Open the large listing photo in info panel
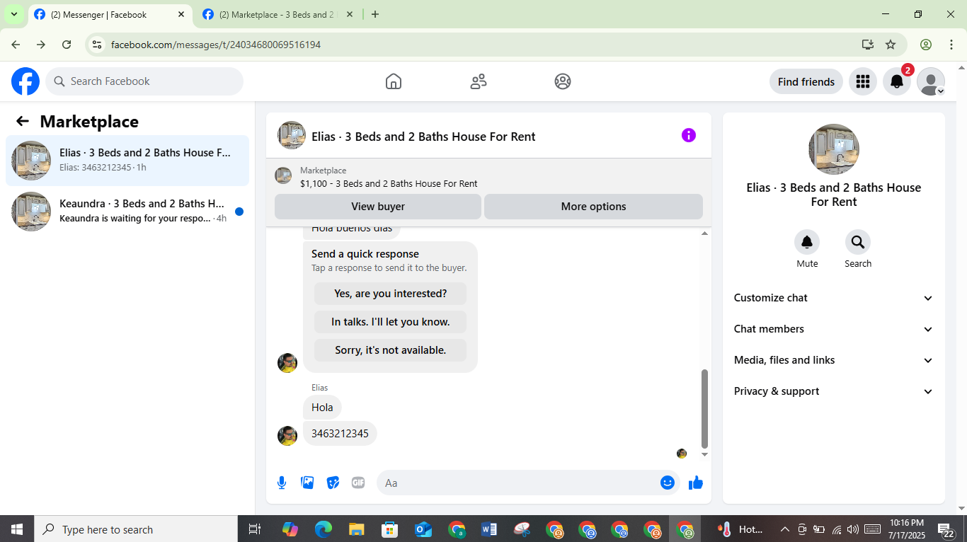 834,149
